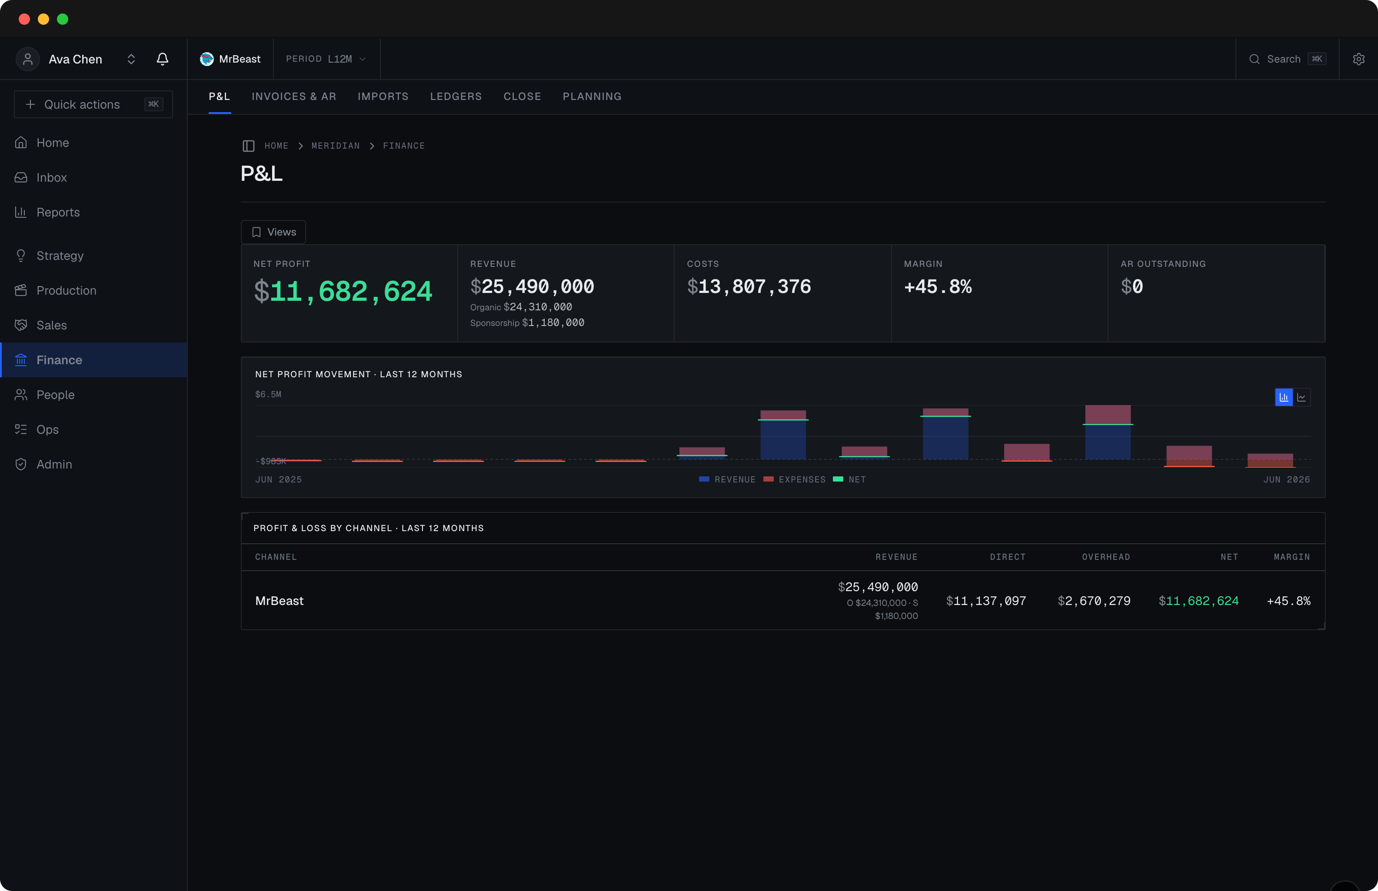Click the Ops checklist icon
Screen dimensions: 1378x891
(21, 429)
